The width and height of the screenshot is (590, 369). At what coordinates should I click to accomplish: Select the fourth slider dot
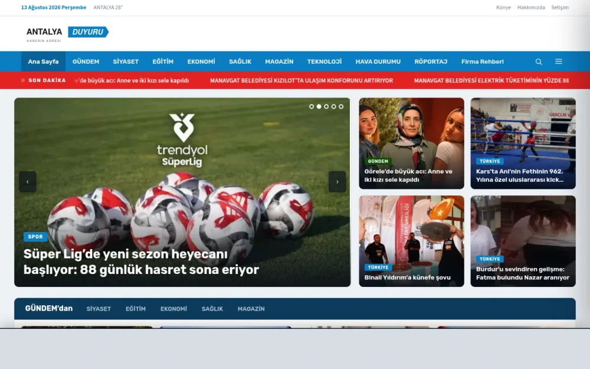point(333,106)
